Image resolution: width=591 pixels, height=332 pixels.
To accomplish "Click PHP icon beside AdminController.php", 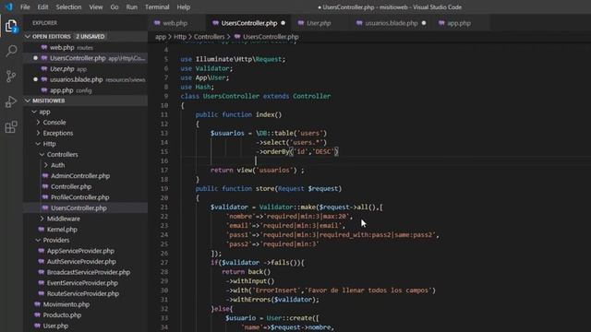I will (x=45, y=176).
